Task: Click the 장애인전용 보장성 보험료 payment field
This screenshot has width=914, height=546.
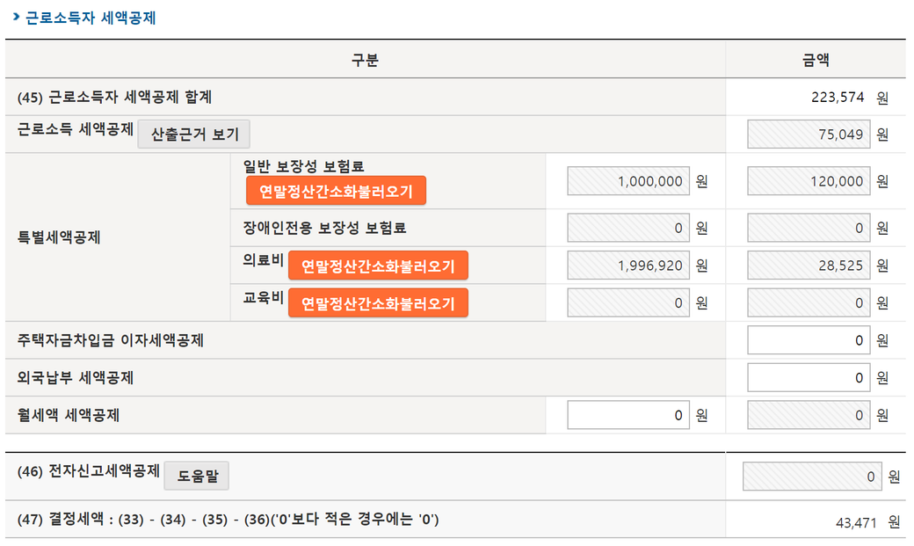Action: click(628, 228)
